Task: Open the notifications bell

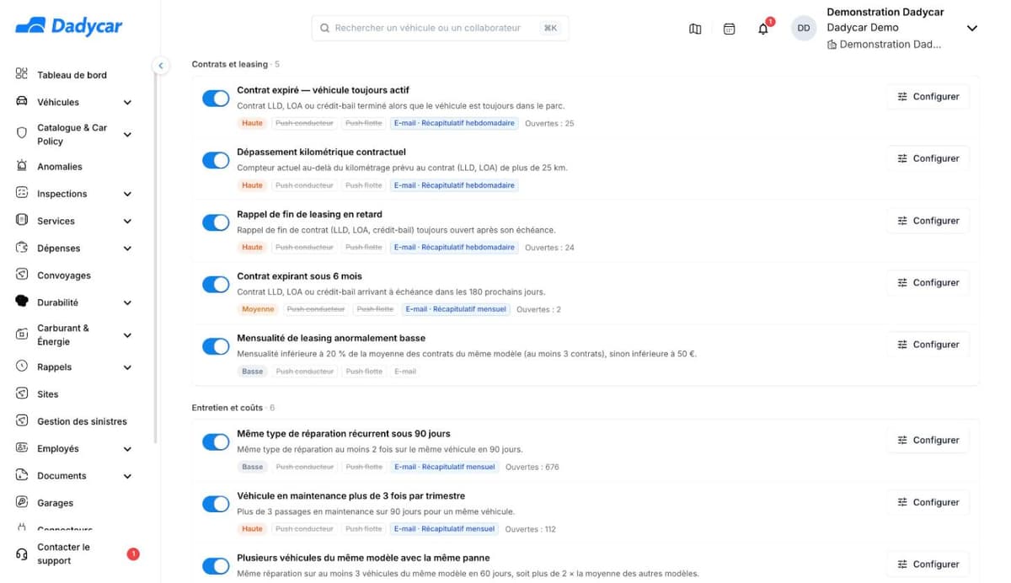Action: click(x=763, y=29)
